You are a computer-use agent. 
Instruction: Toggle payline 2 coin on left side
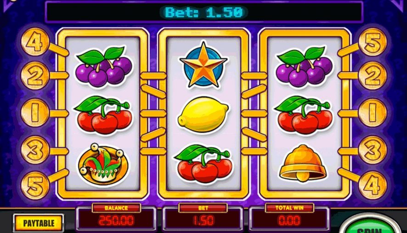pos(35,76)
